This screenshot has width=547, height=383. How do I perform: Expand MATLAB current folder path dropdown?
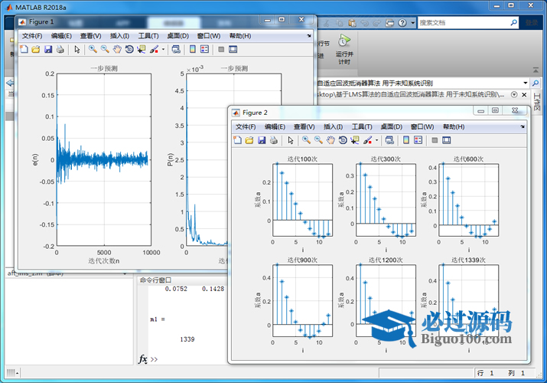525,83
